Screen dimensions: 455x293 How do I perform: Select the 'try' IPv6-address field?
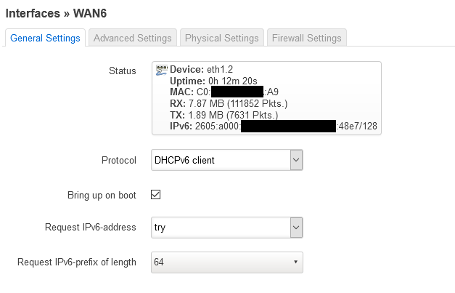click(x=227, y=228)
